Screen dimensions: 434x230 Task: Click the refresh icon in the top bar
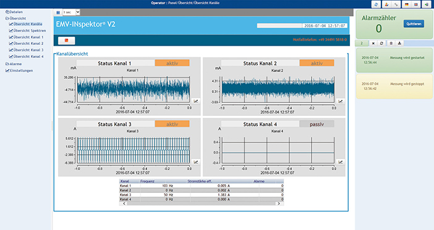[x=376, y=4]
